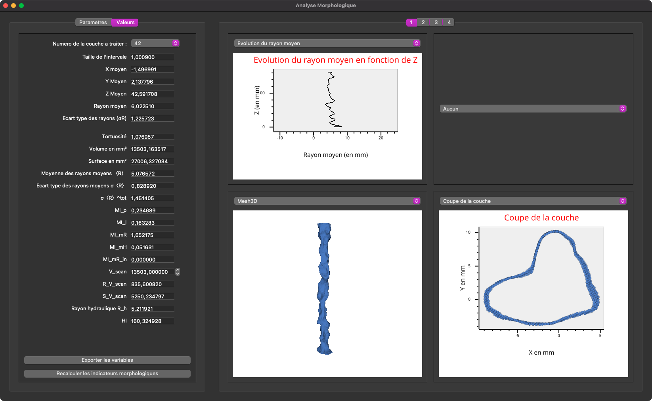Switch to the Parametres tab
The width and height of the screenshot is (652, 401).
tap(93, 23)
